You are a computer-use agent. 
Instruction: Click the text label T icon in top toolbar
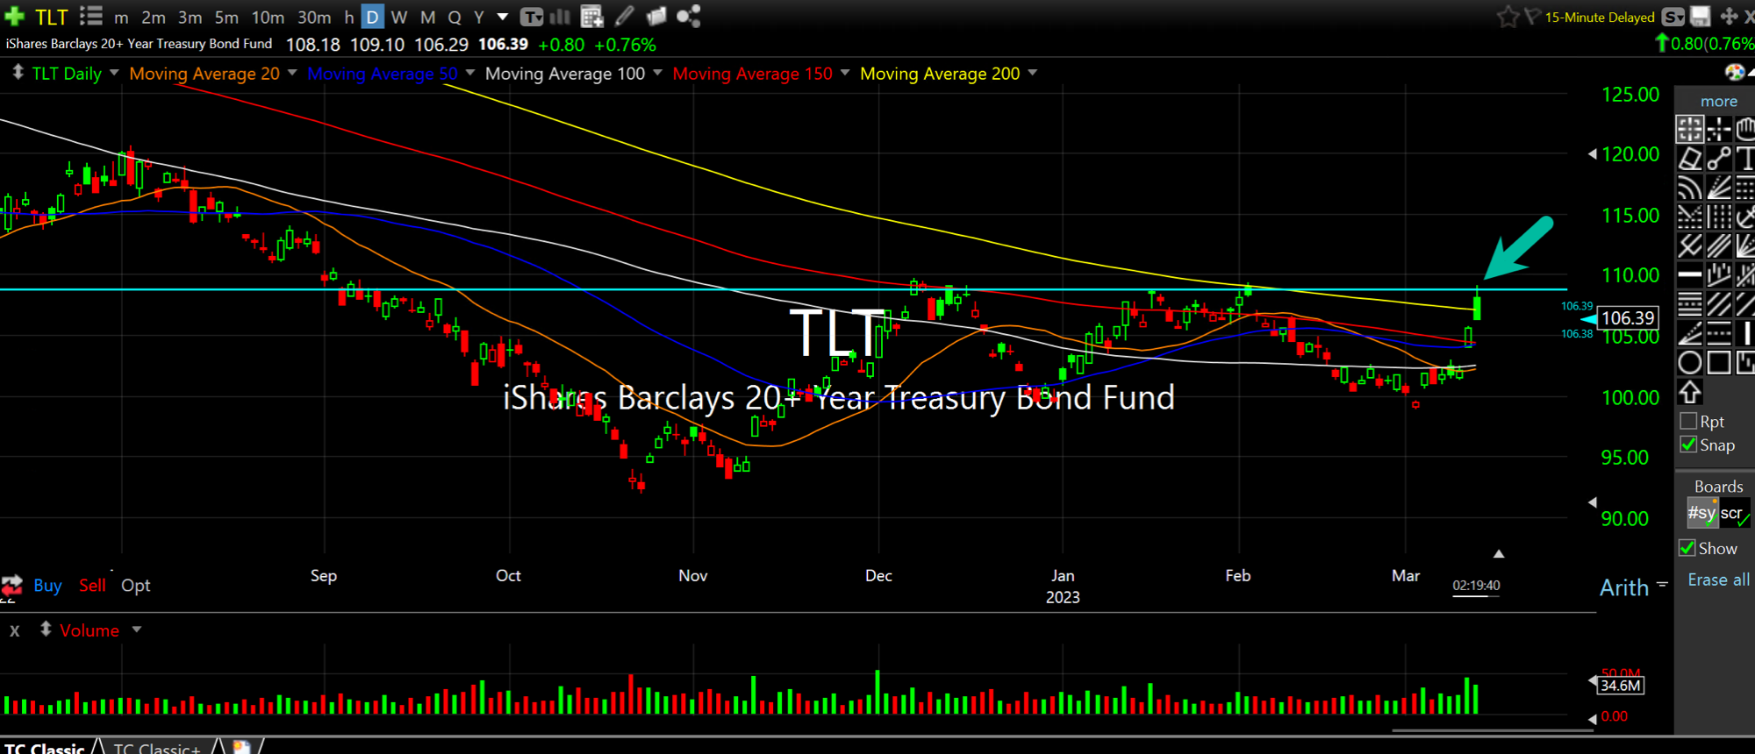[532, 17]
